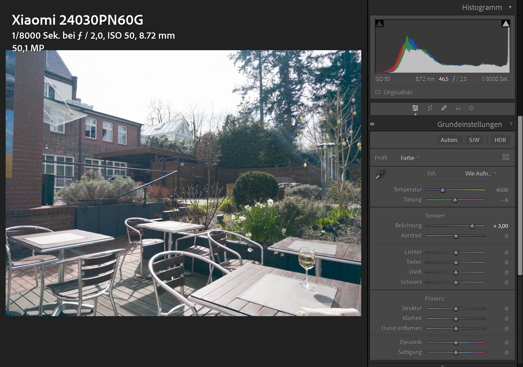
Task: Toggle highlight clipping indicator in histogram
Action: tap(505, 23)
